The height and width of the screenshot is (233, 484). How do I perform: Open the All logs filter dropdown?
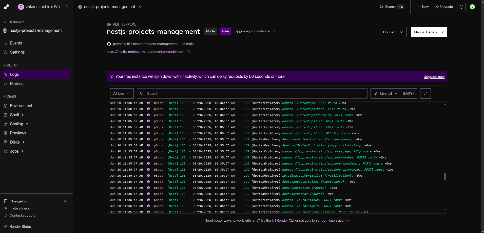pos(122,94)
